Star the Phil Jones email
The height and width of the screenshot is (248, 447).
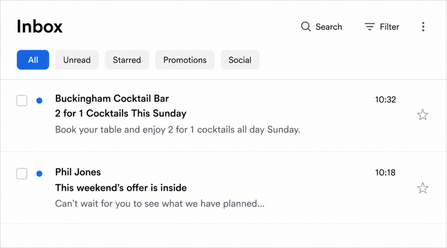tap(423, 188)
